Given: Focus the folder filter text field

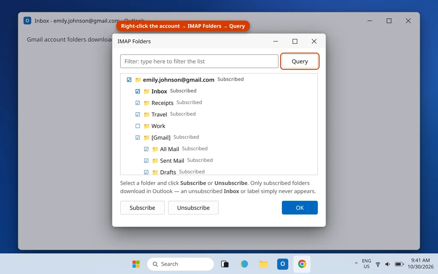Looking at the screenshot, I should click(199, 61).
